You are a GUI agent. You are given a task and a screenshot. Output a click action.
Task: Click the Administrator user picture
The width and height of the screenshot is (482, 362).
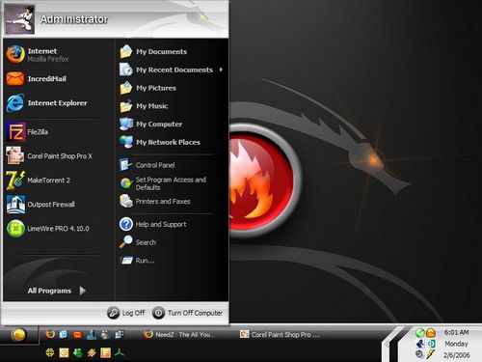click(x=20, y=19)
